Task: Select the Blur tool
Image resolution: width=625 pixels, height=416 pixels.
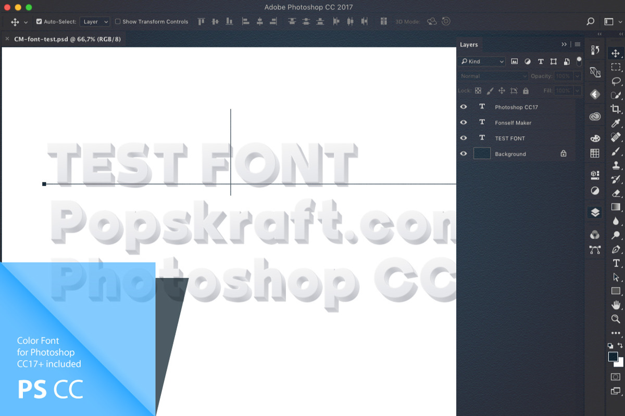Action: pos(616,221)
